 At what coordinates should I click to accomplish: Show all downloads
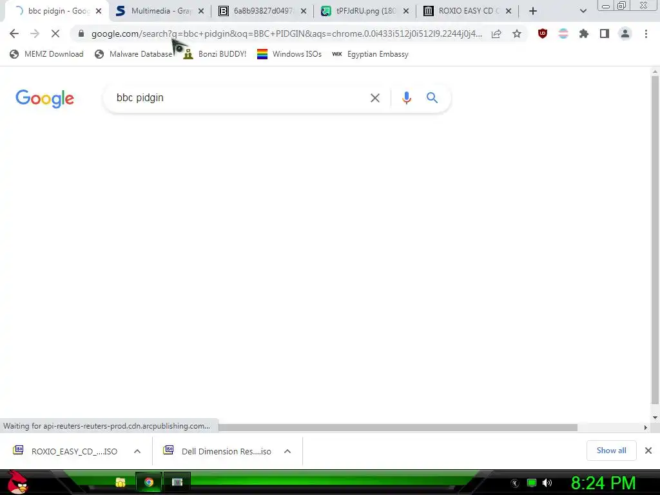(x=611, y=451)
